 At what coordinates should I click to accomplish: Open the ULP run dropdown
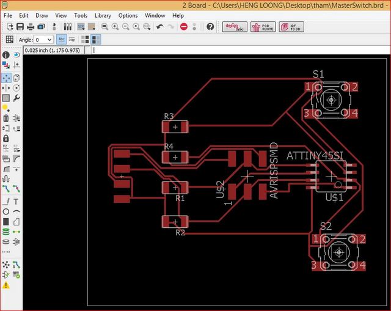pyautogui.click(x=92, y=26)
